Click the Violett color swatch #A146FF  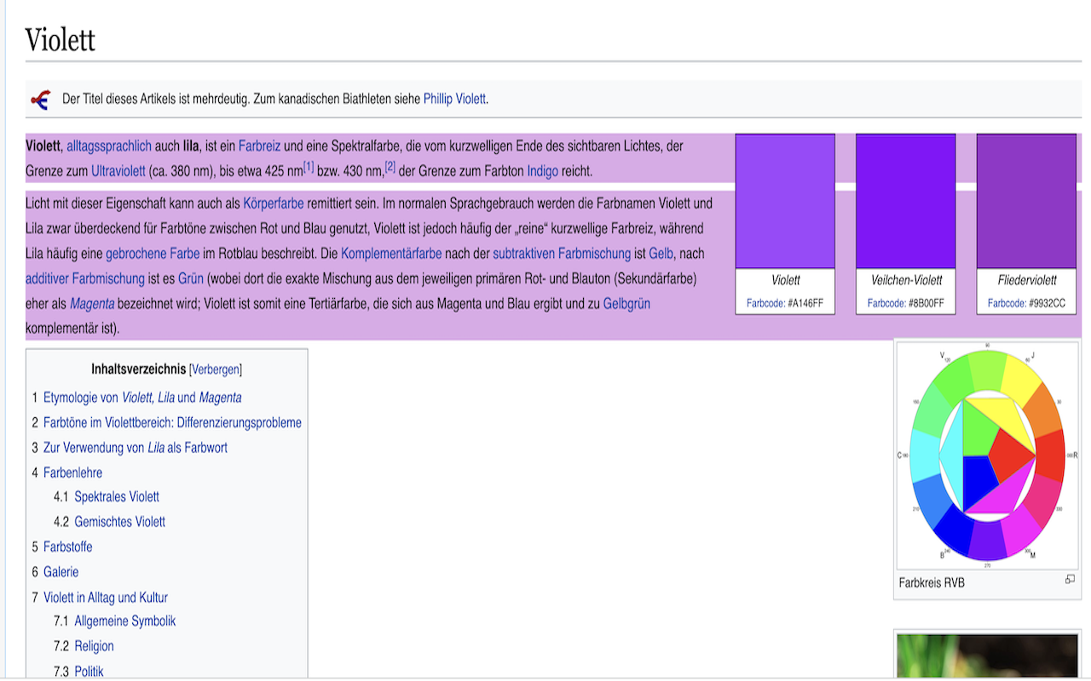click(785, 202)
